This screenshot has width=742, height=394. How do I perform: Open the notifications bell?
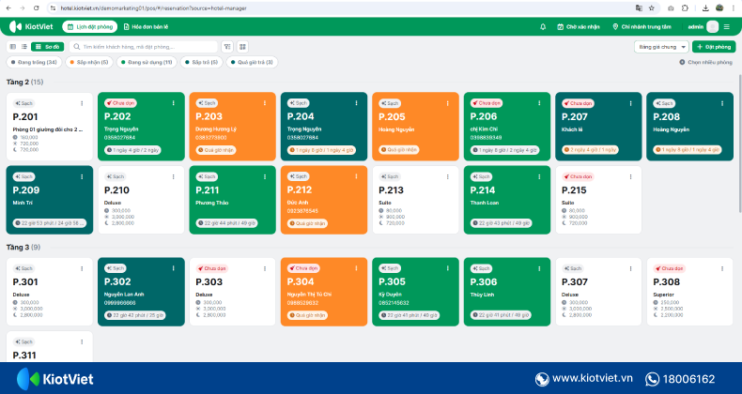click(543, 27)
